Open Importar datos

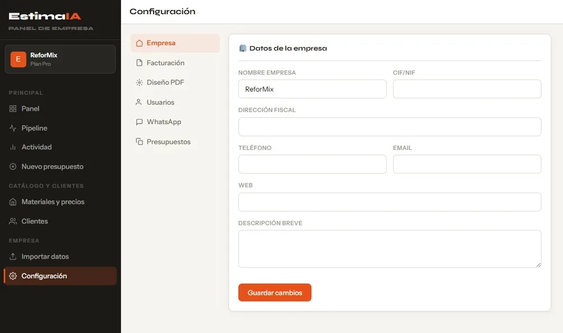click(60, 256)
